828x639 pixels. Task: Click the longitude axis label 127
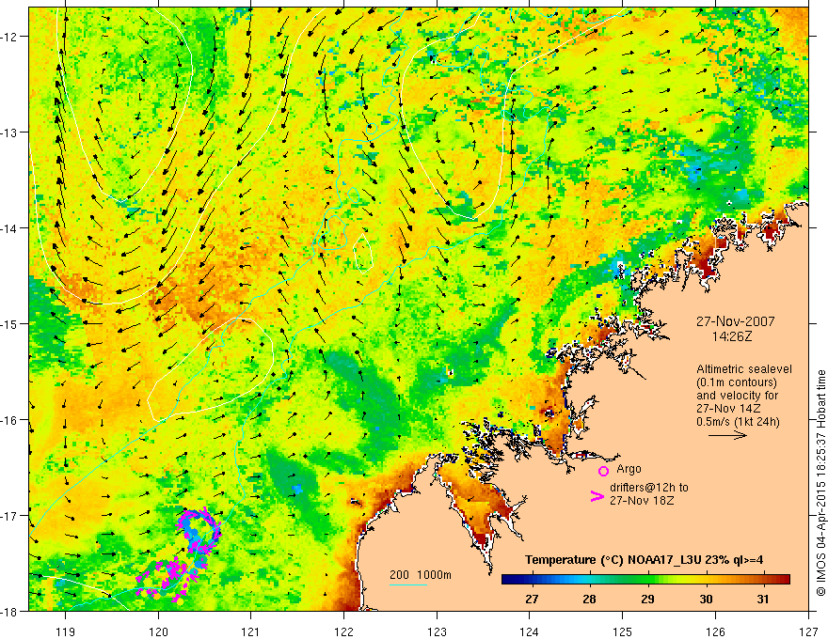pyautogui.click(x=808, y=631)
